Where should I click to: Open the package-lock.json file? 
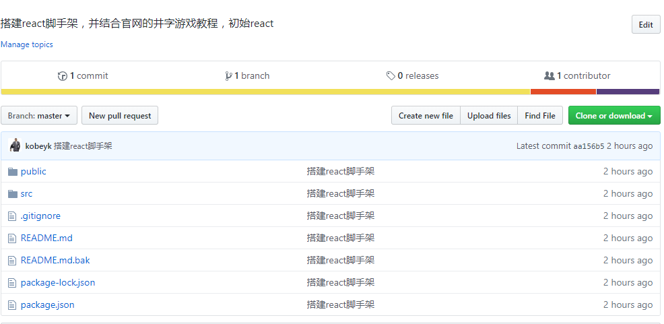coord(58,282)
